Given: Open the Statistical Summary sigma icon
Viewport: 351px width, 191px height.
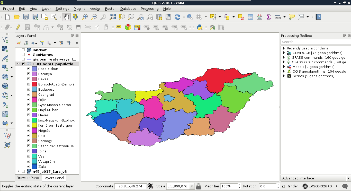Looking at the screenshot, I should [268, 17].
